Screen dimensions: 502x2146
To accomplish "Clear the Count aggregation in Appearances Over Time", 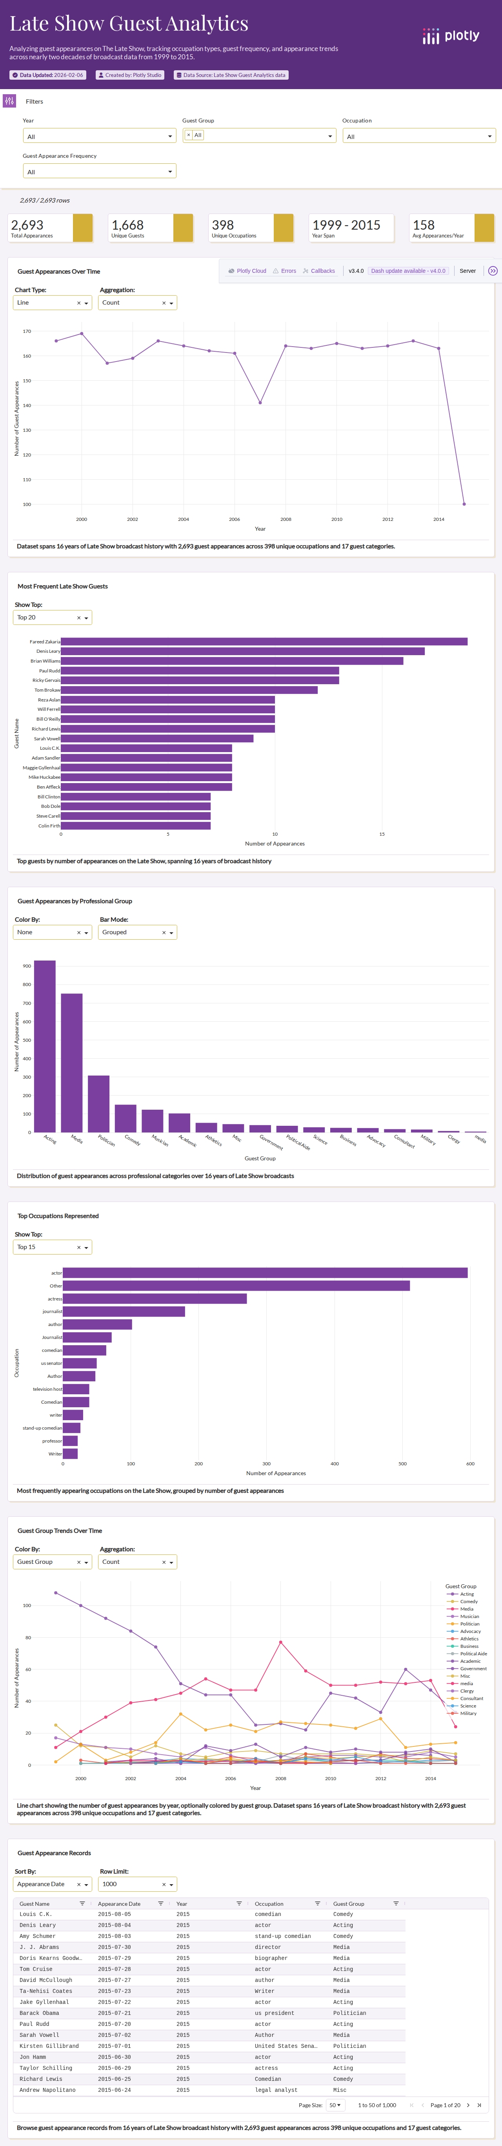I will [163, 303].
